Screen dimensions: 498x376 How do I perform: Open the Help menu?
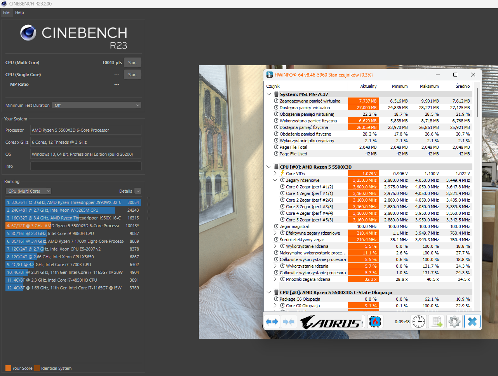[x=19, y=12]
